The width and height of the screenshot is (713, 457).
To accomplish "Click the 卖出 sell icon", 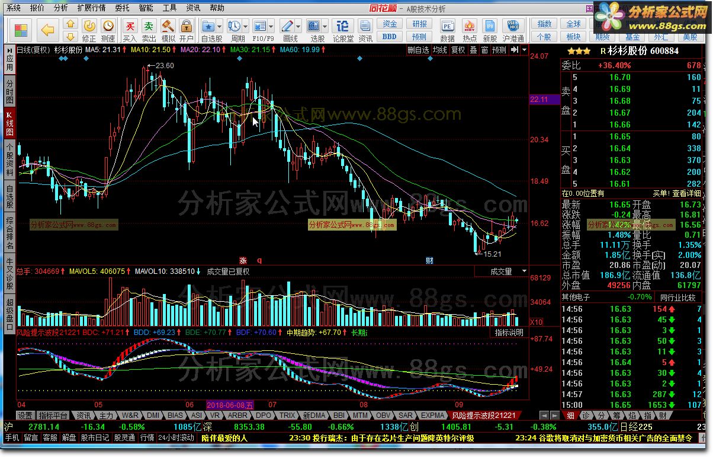I will (x=149, y=30).
